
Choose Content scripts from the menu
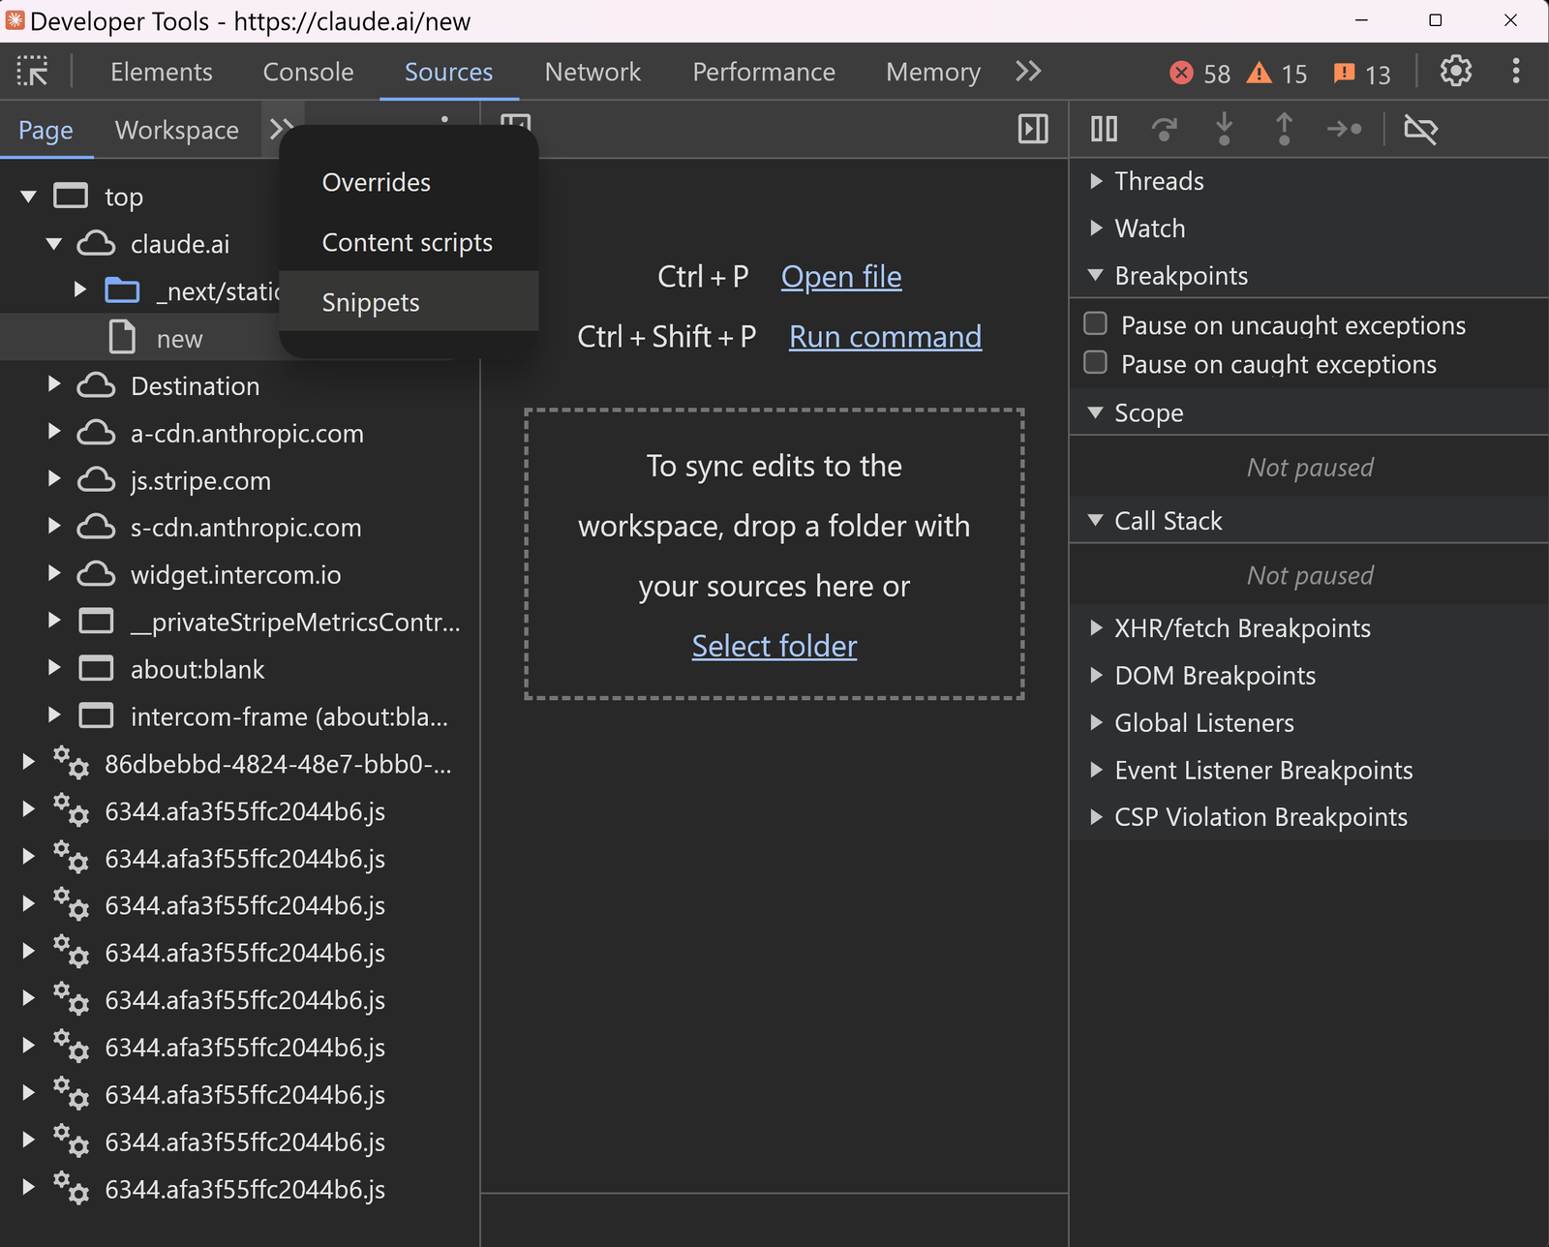click(x=409, y=242)
